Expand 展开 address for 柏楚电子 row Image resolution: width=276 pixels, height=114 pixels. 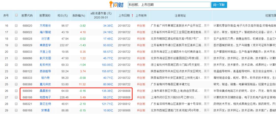coord(207,97)
